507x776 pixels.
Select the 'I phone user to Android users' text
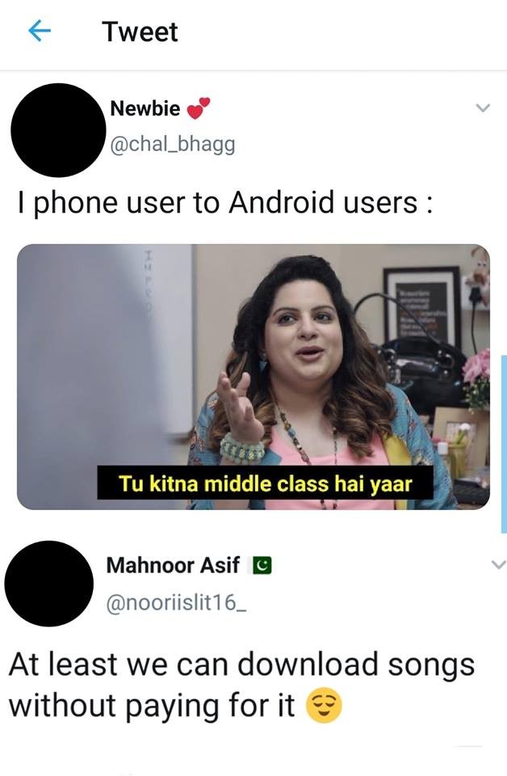[x=226, y=203]
